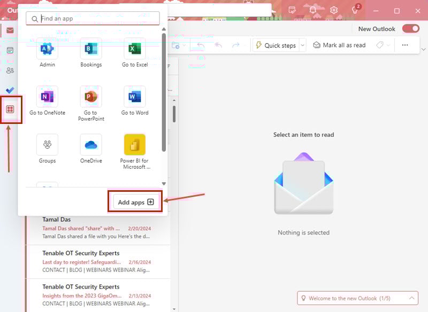This screenshot has height=312, width=428.
Task: Click the More apps grid icon
Action: coord(10,110)
